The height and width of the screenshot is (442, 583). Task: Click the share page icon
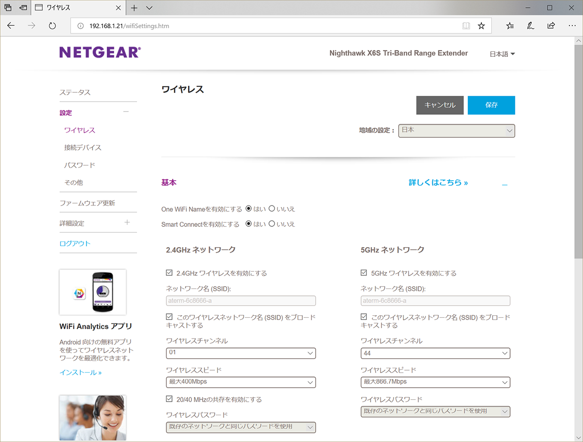coord(551,26)
